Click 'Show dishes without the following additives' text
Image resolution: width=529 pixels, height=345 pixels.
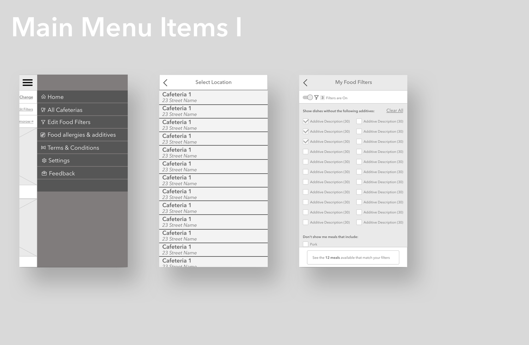(339, 111)
